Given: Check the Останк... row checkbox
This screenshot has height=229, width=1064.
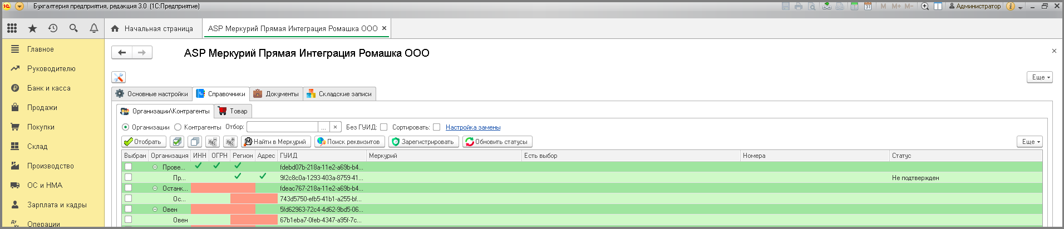Looking at the screenshot, I should 128,188.
